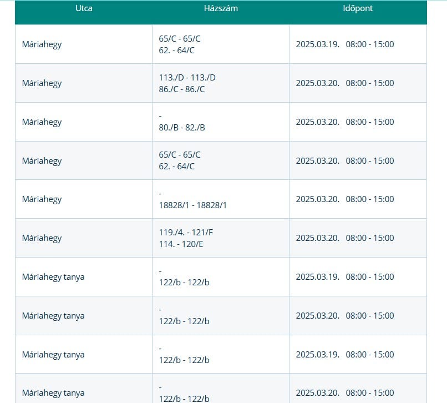The image size is (447, 403).
Task: Click the Máriahegy cell in the 119./4. row
Action: 42,238
